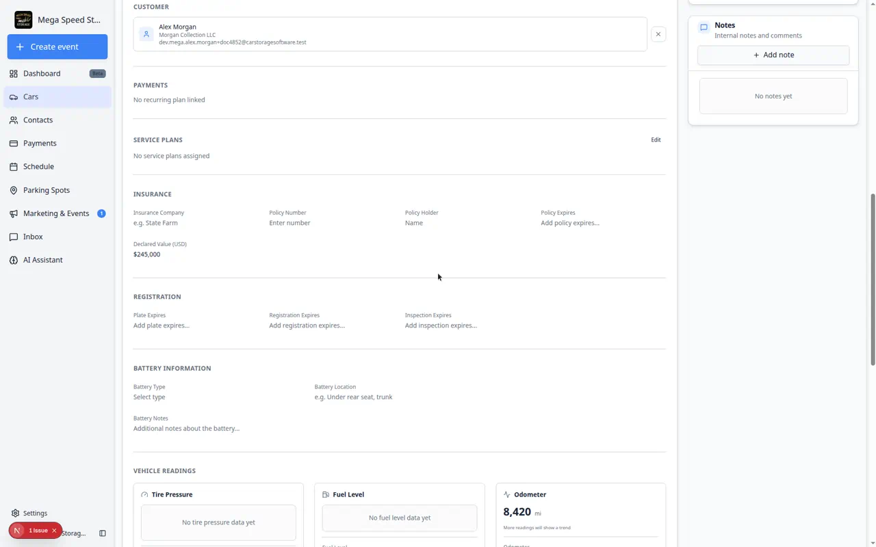Click the Cars sidebar icon
Image resolution: width=876 pixels, height=547 pixels.
pyautogui.click(x=14, y=97)
